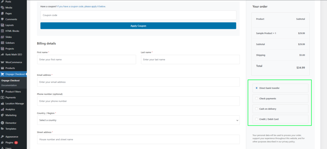
Task: Select Direct bank transfer payment option
Action: pos(257,88)
